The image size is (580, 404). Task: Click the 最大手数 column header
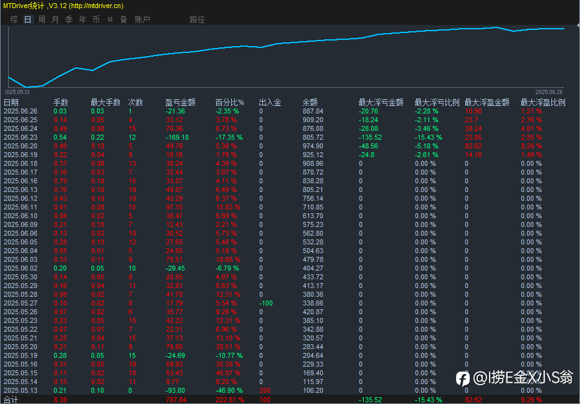[x=106, y=103]
